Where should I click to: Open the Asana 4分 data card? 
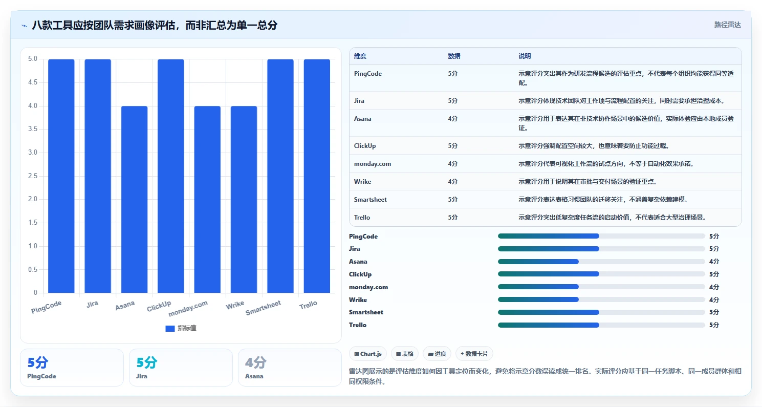(290, 368)
